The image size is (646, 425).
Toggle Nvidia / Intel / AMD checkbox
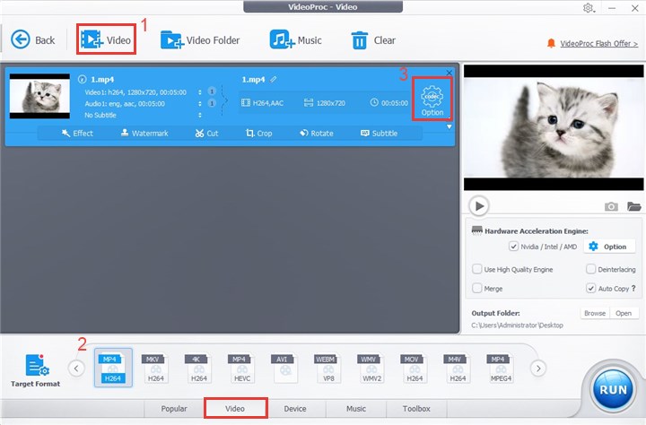click(x=513, y=247)
